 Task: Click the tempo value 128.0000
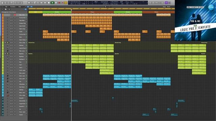click(x=114, y=2)
